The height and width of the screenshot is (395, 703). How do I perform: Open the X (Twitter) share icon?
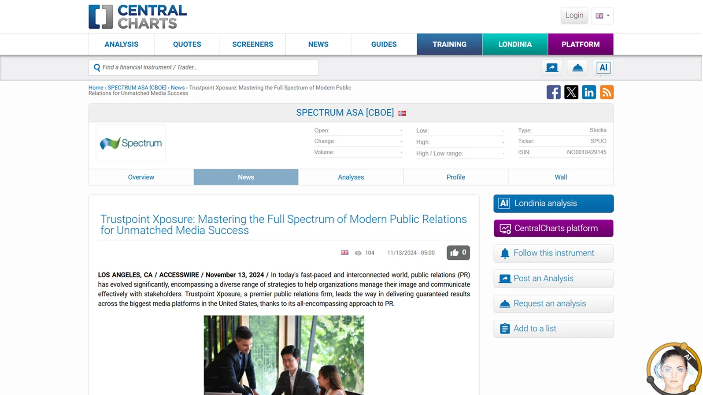click(571, 92)
